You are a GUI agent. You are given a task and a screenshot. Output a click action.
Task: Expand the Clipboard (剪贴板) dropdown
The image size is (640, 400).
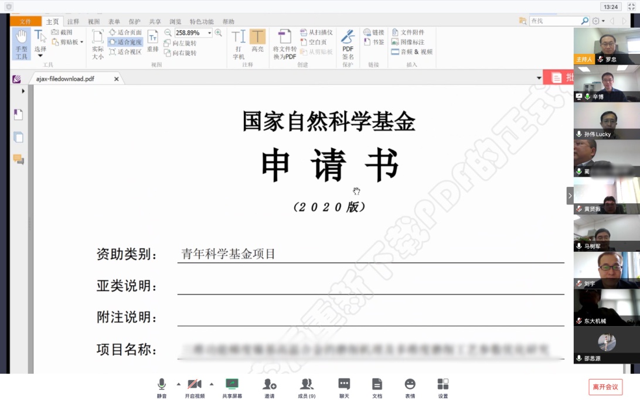pyautogui.click(x=81, y=42)
